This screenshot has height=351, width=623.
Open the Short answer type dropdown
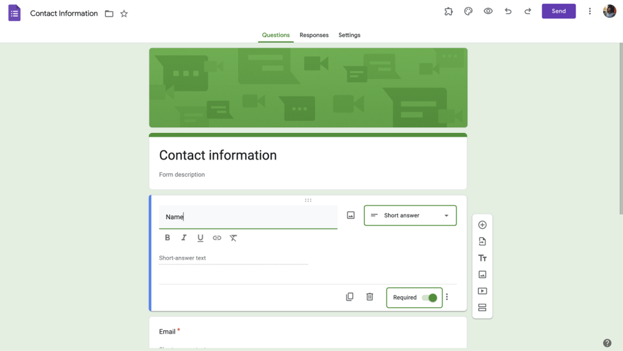[x=410, y=216]
